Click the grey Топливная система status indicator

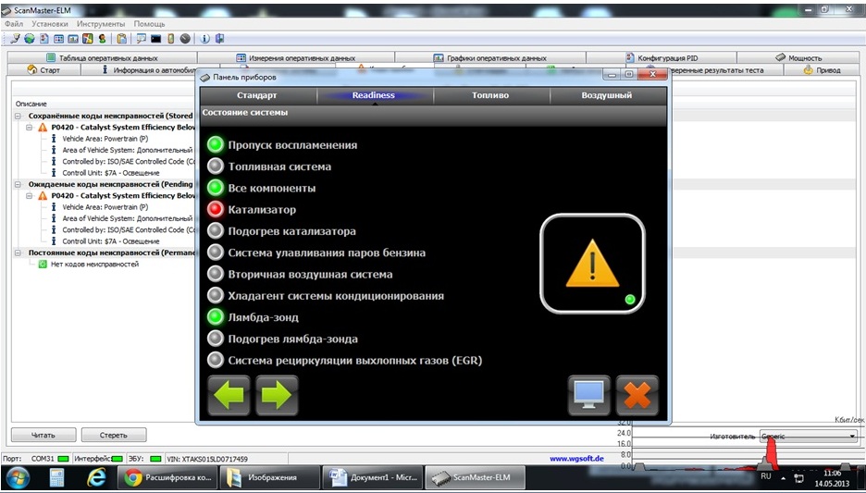(x=216, y=166)
